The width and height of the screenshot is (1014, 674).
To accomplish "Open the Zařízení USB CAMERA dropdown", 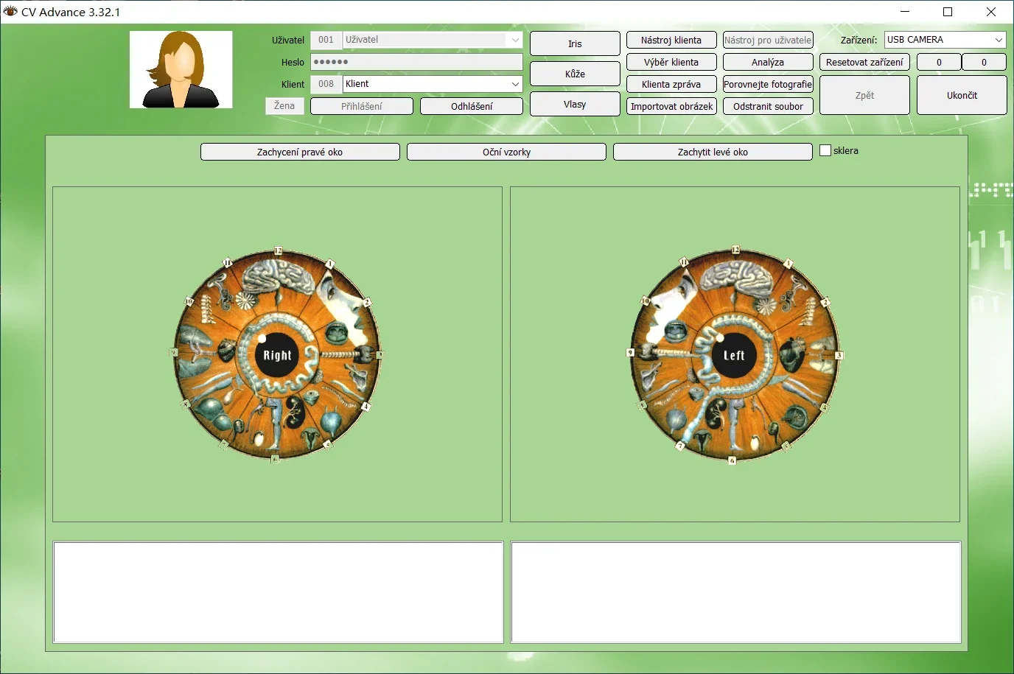I will pyautogui.click(x=999, y=40).
